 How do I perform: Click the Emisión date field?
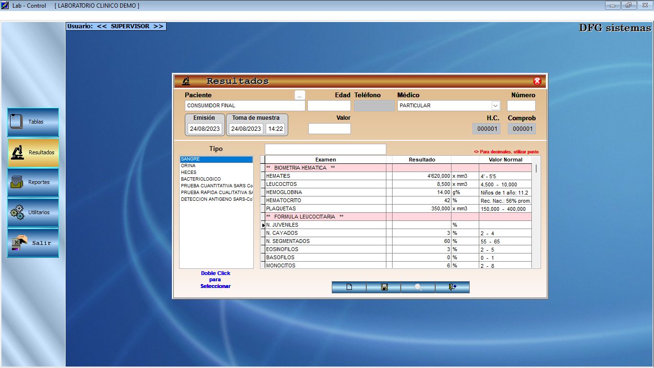click(205, 129)
